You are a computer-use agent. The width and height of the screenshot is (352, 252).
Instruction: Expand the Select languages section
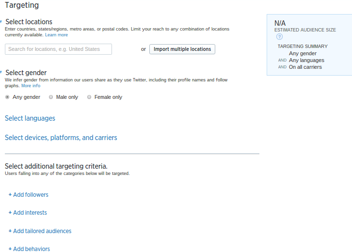30,118
